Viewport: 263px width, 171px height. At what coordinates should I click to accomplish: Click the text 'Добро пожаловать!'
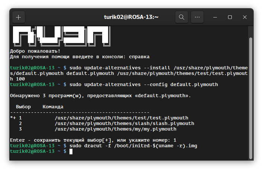[x=35, y=51]
